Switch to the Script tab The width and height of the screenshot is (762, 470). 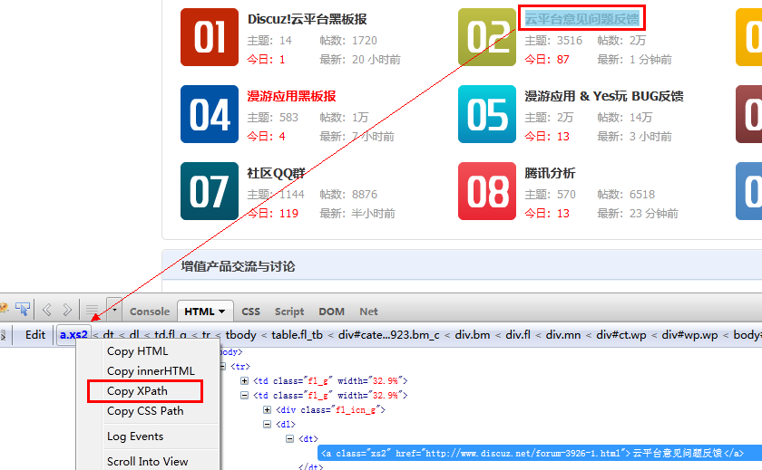(289, 312)
